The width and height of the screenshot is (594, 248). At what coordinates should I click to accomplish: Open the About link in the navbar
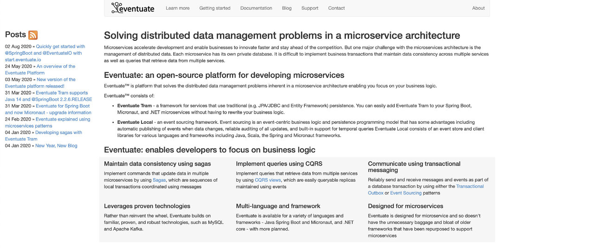478,8
